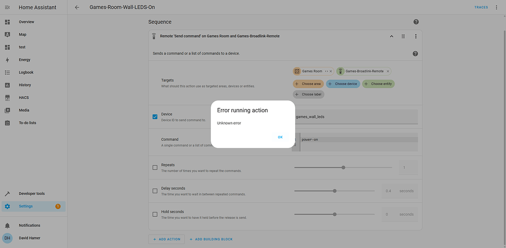
Task: Click the remote icon of the action header
Action: 154,36
